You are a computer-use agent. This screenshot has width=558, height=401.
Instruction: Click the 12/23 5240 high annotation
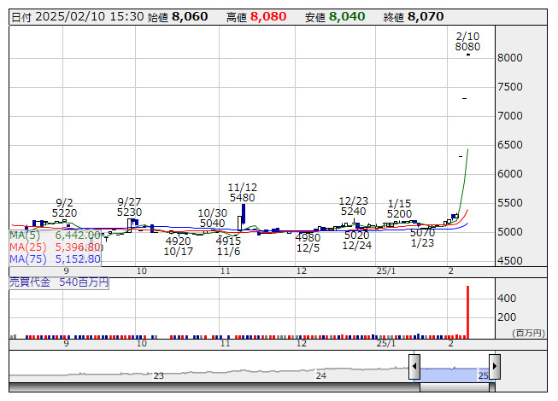353,206
